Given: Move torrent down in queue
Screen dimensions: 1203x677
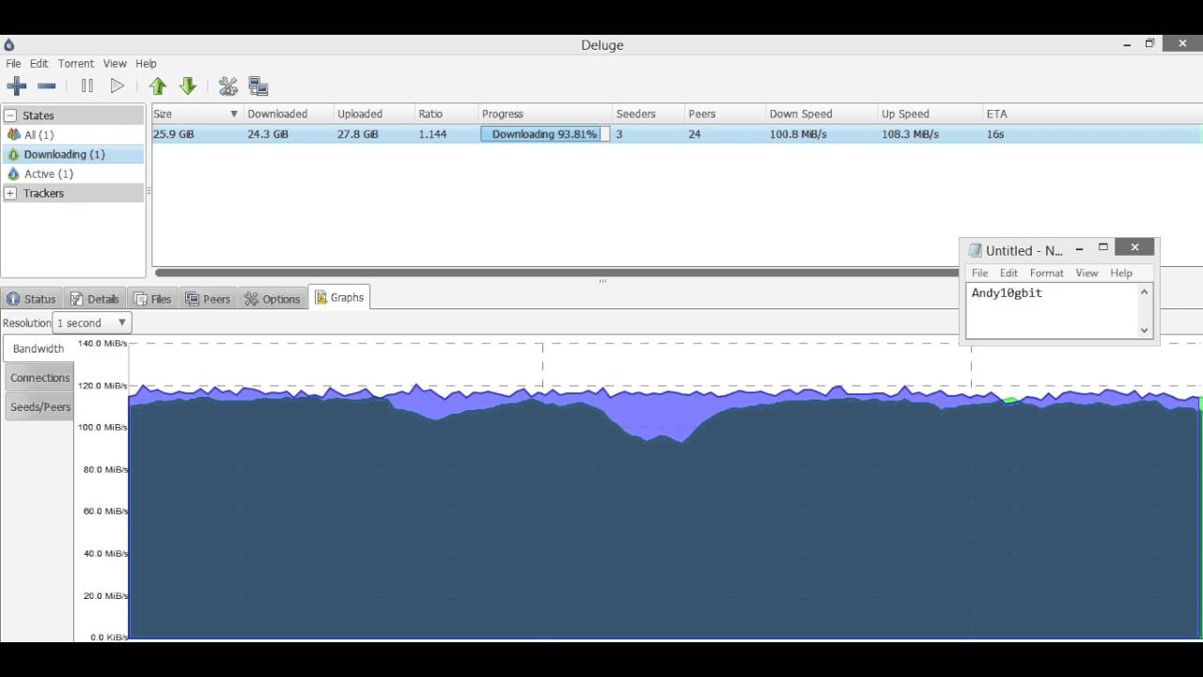Looking at the screenshot, I should point(188,87).
